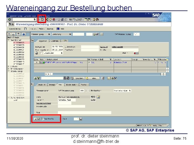Image resolution: width=194 pixels, height=145 pixels.
Task: Click the blue close-overview icon in the left panel
Action: [24, 34]
